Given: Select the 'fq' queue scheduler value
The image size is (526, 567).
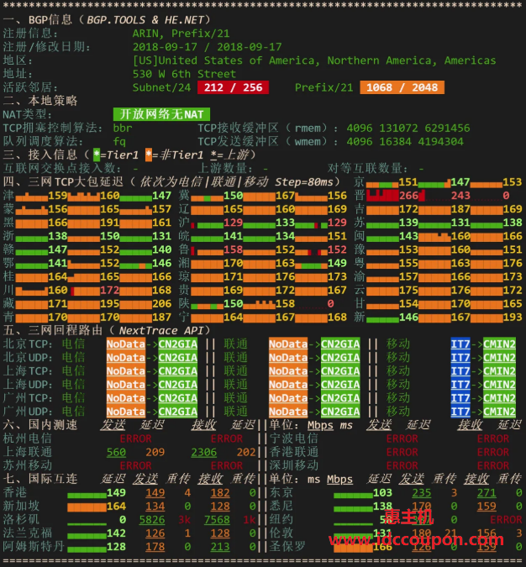Looking at the screenshot, I should 119,142.
